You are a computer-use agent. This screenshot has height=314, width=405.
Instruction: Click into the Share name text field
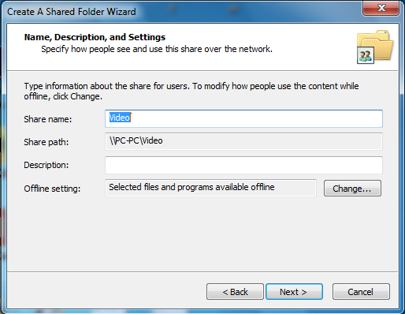[x=243, y=118]
